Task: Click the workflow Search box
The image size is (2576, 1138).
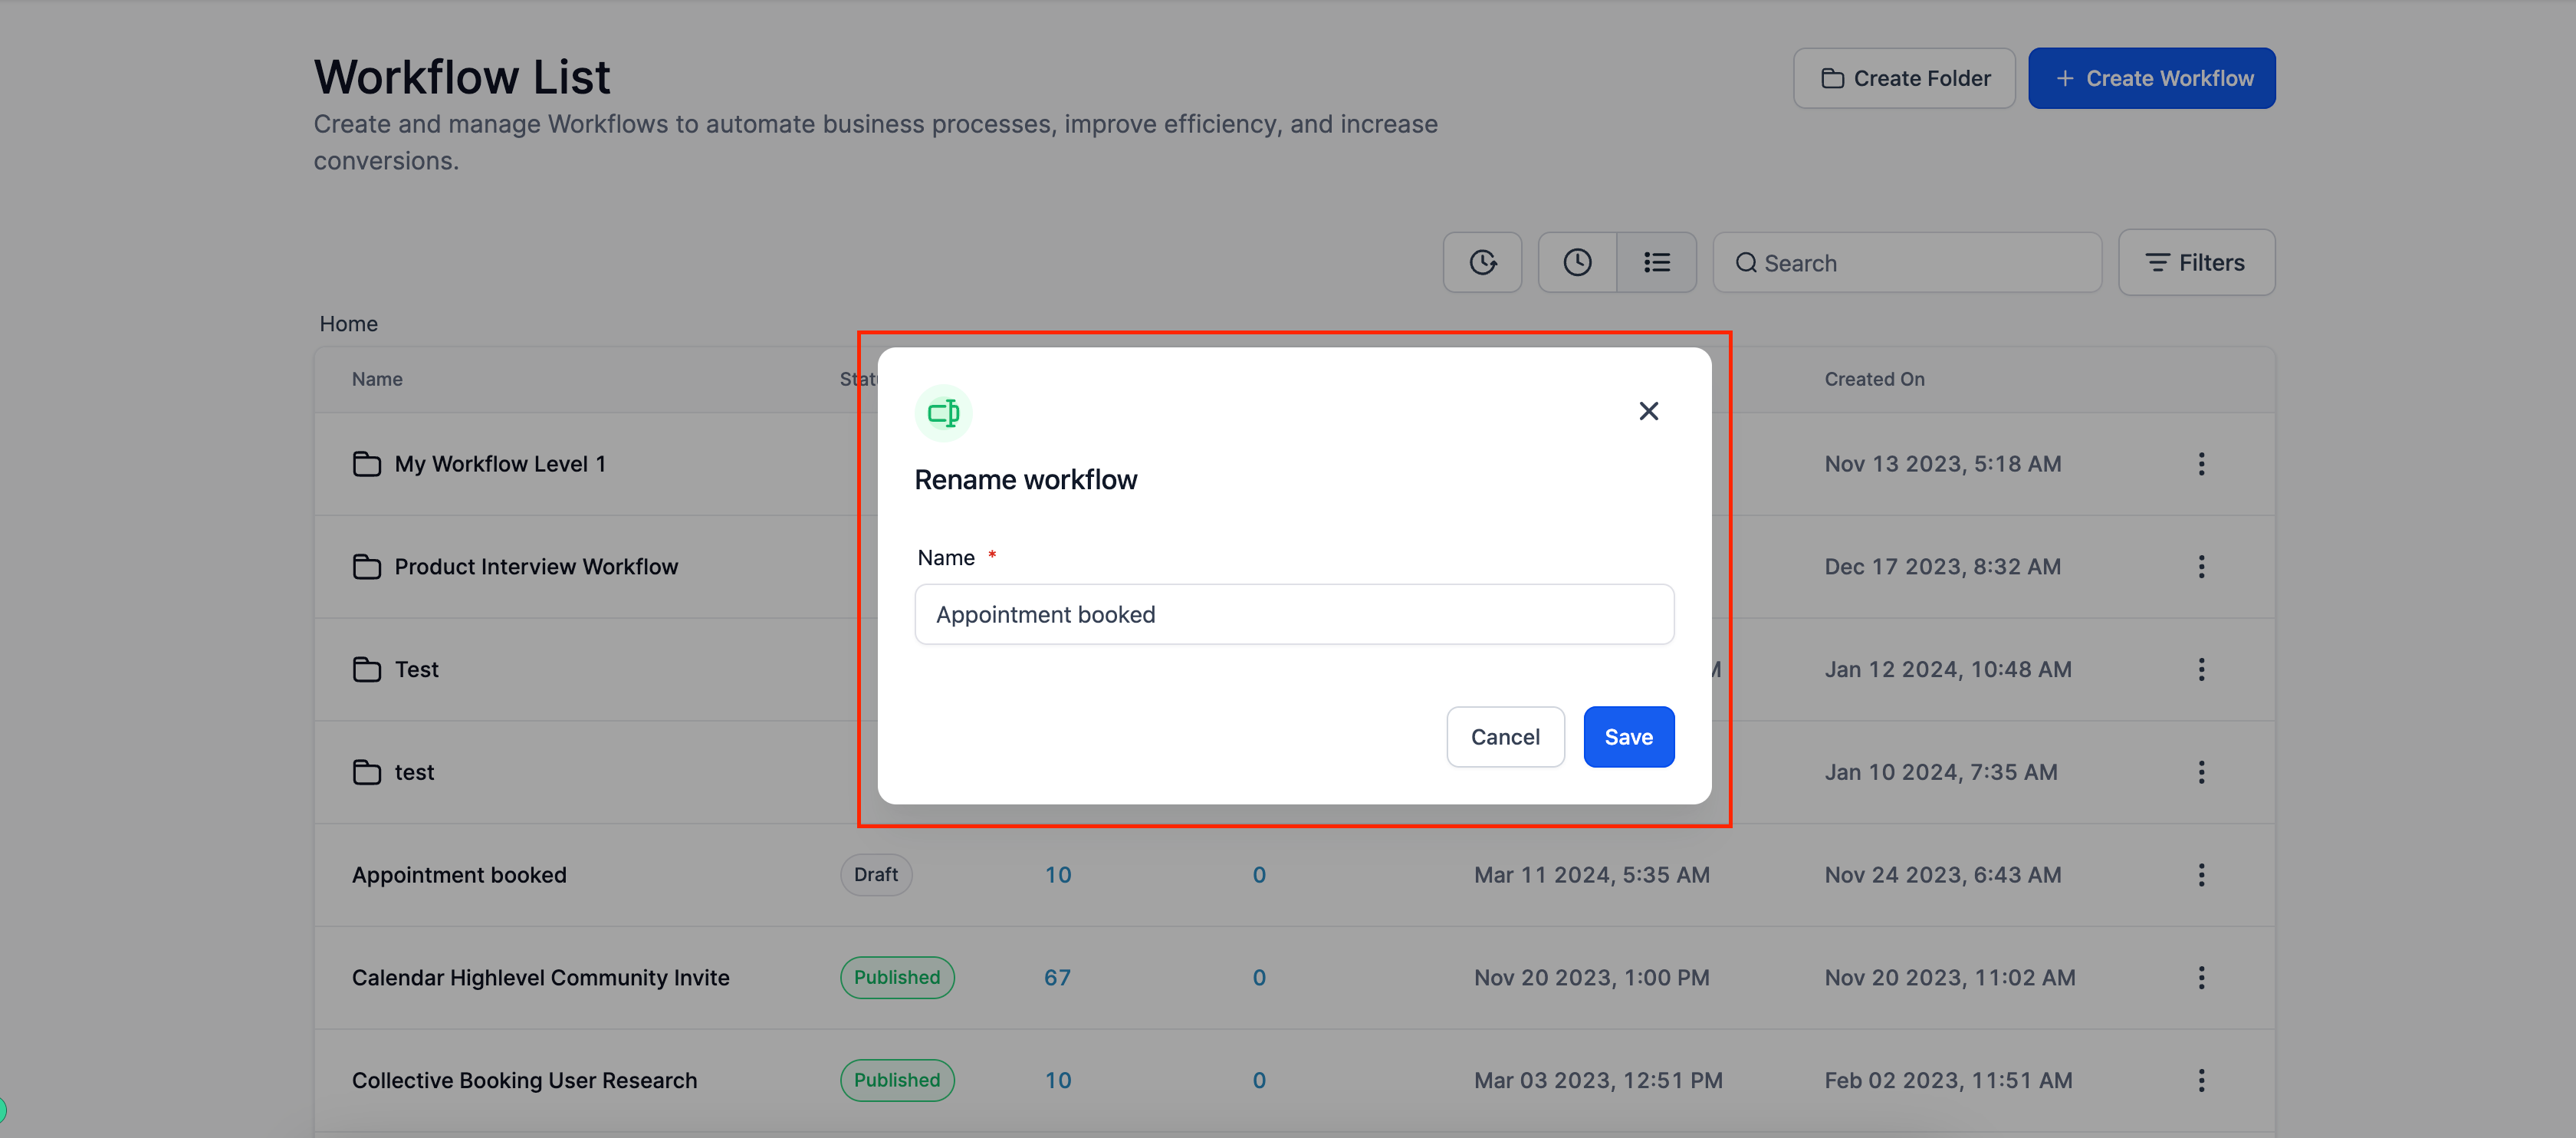Action: click(x=1907, y=263)
